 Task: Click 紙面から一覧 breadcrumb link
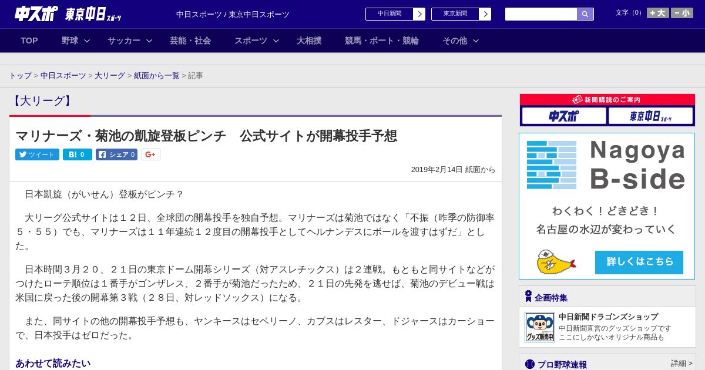pos(156,76)
